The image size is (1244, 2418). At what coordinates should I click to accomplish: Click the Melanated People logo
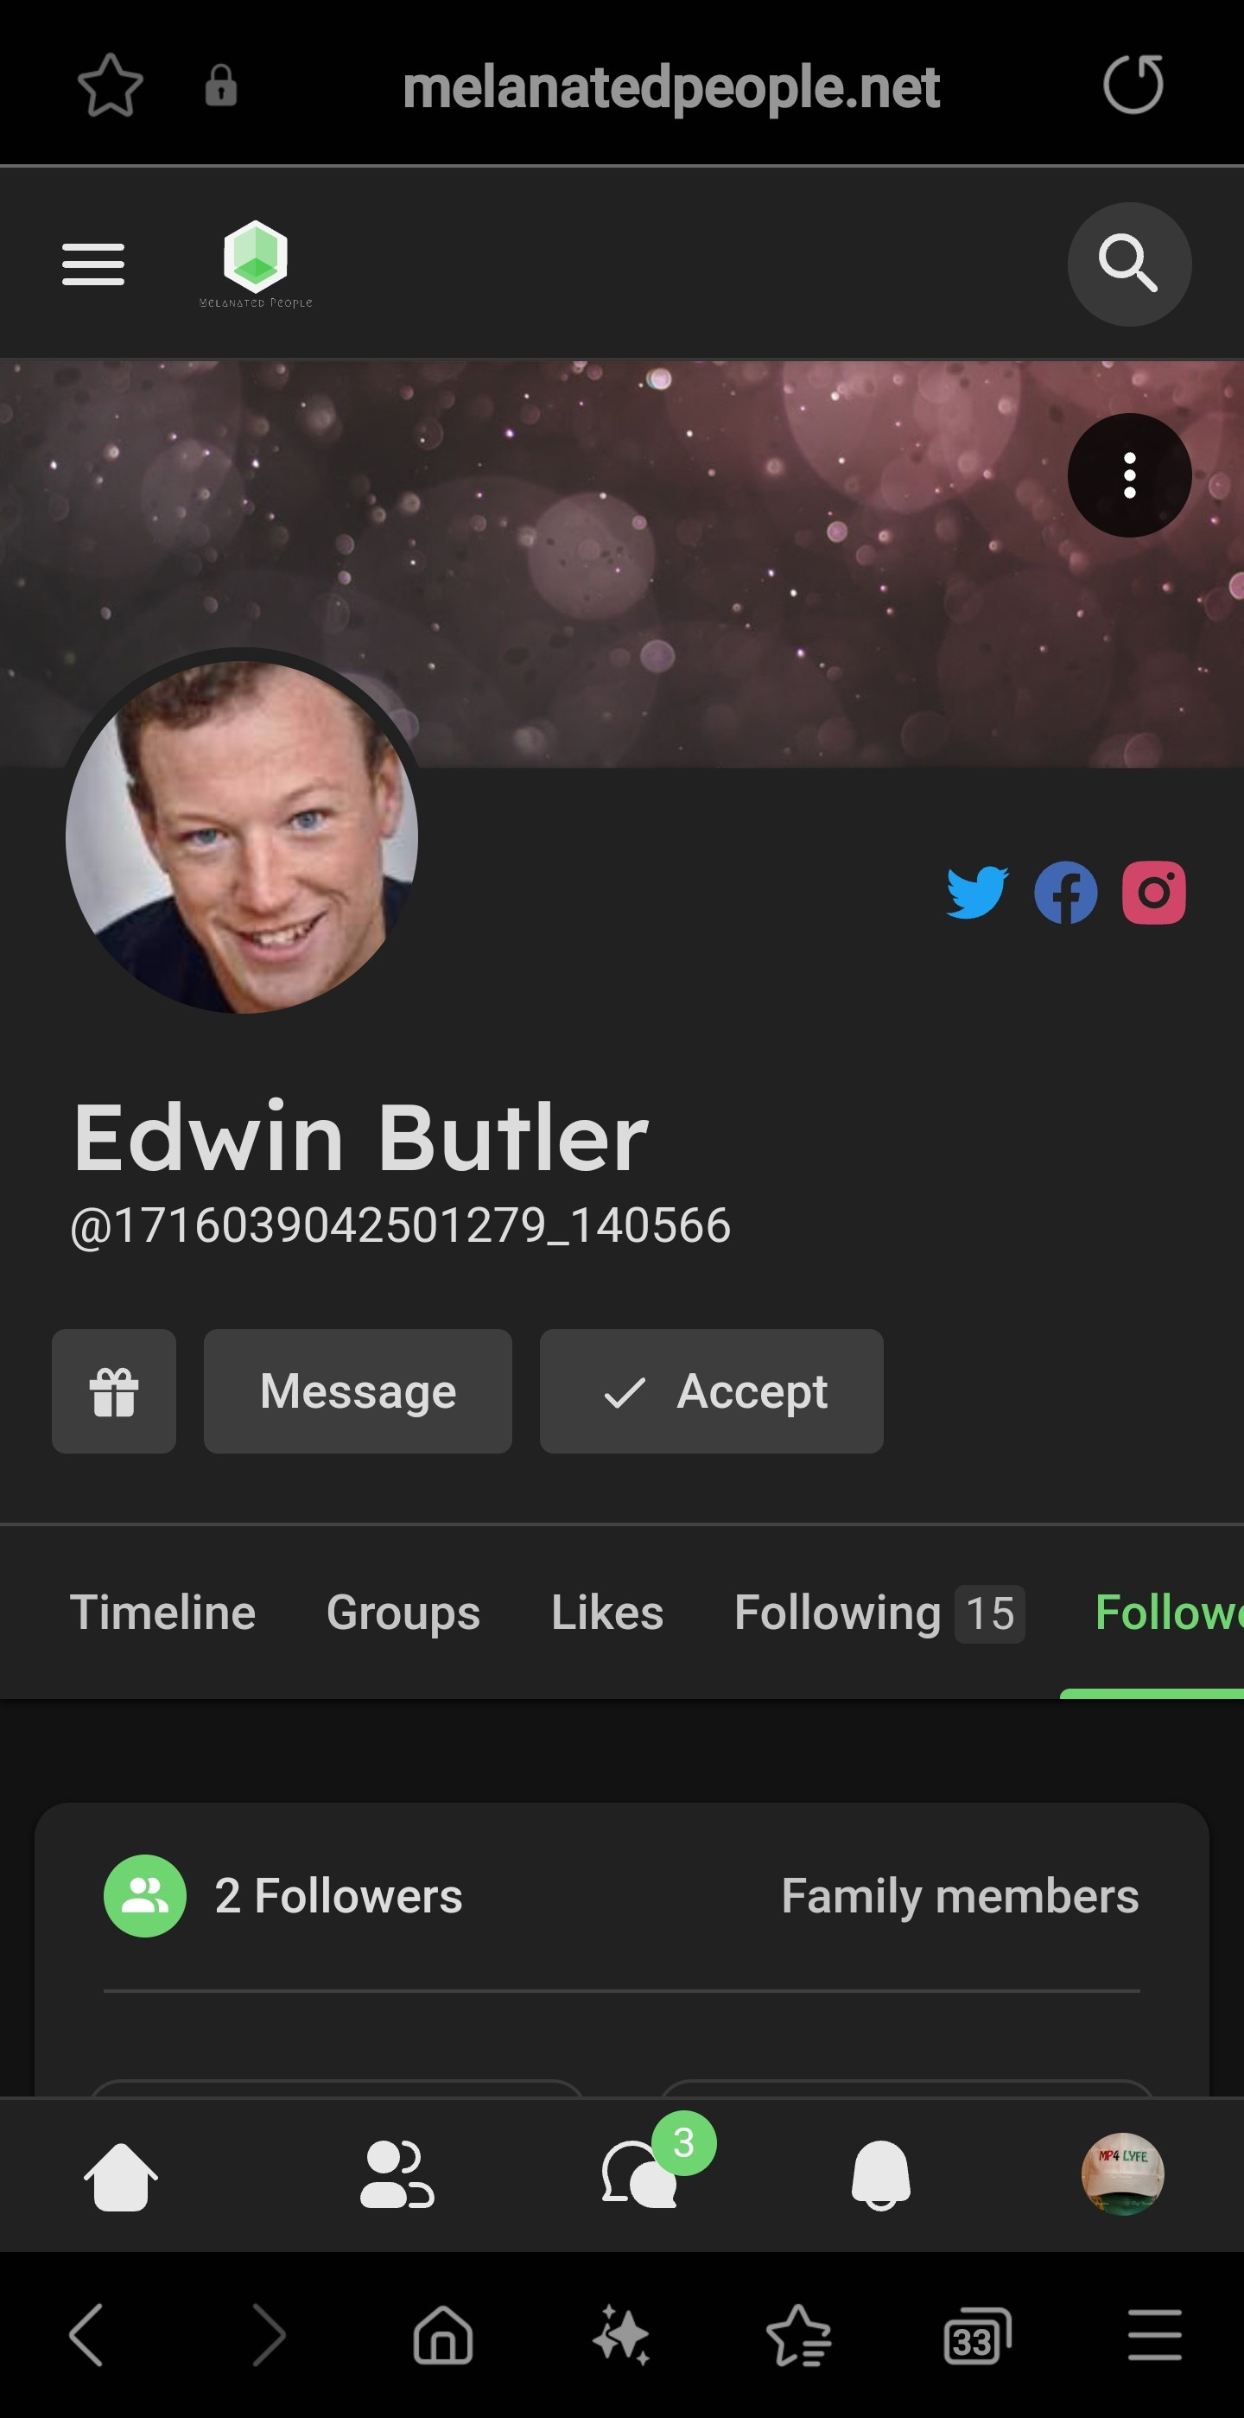coord(255,264)
